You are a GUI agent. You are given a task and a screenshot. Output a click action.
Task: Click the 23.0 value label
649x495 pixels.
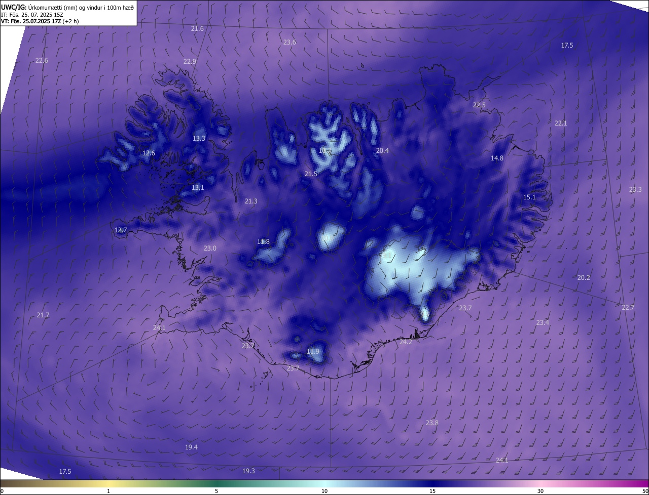coord(210,249)
